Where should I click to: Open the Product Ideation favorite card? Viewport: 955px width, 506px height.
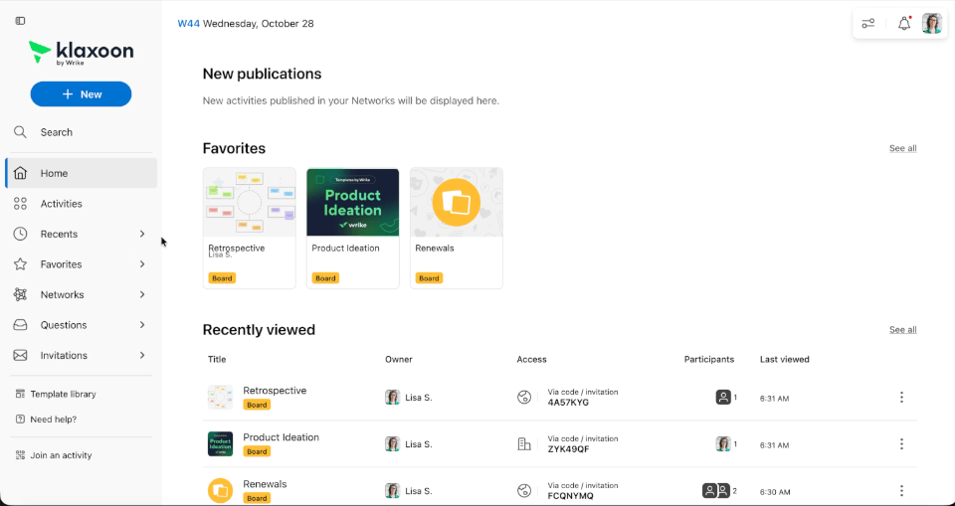click(352, 229)
